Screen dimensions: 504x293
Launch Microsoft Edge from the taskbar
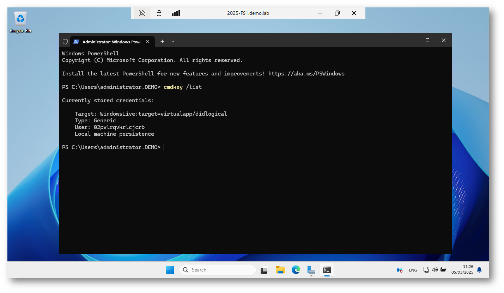click(296, 270)
